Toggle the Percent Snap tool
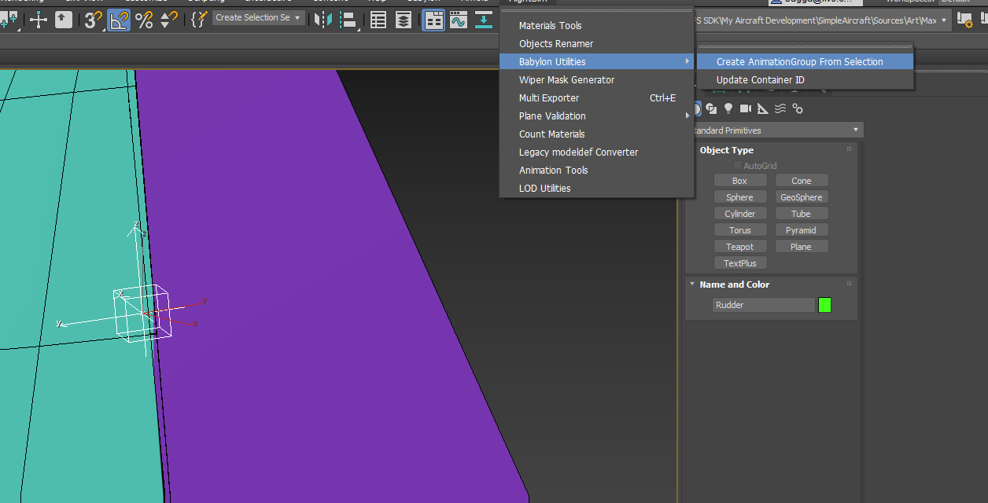Screen dimensions: 988x503 [144, 20]
